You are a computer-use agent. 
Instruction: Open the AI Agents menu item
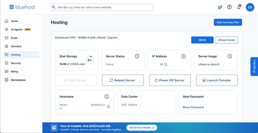tap(21, 29)
